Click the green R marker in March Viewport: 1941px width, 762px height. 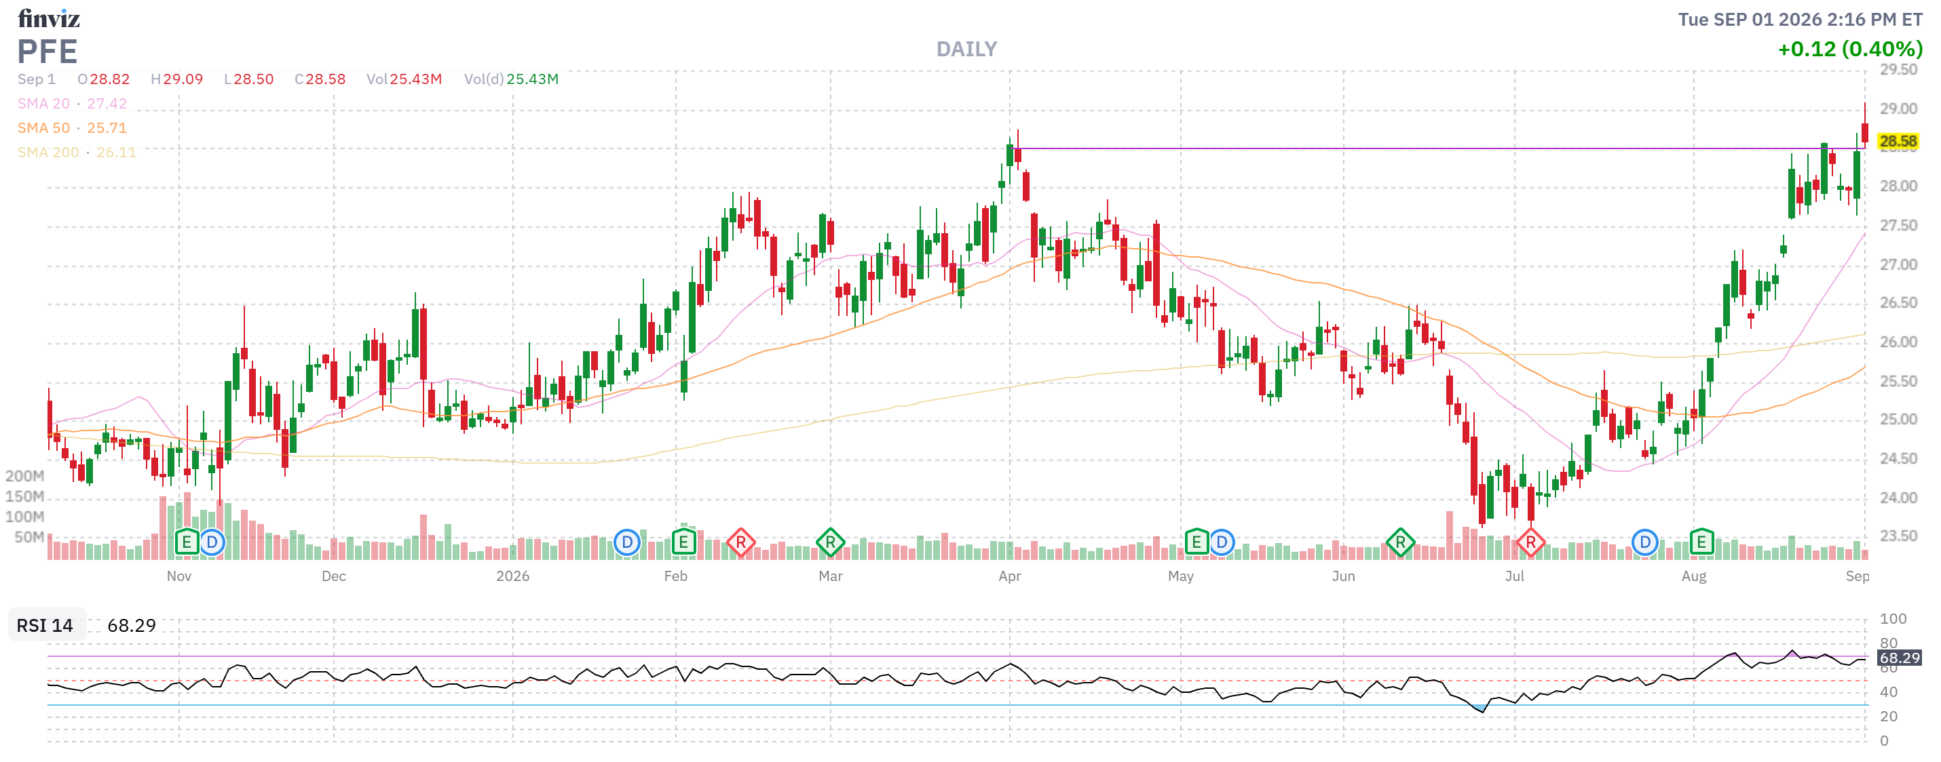(x=830, y=542)
